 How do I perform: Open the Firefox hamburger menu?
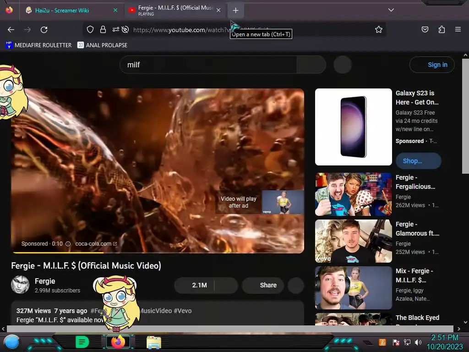(x=458, y=29)
